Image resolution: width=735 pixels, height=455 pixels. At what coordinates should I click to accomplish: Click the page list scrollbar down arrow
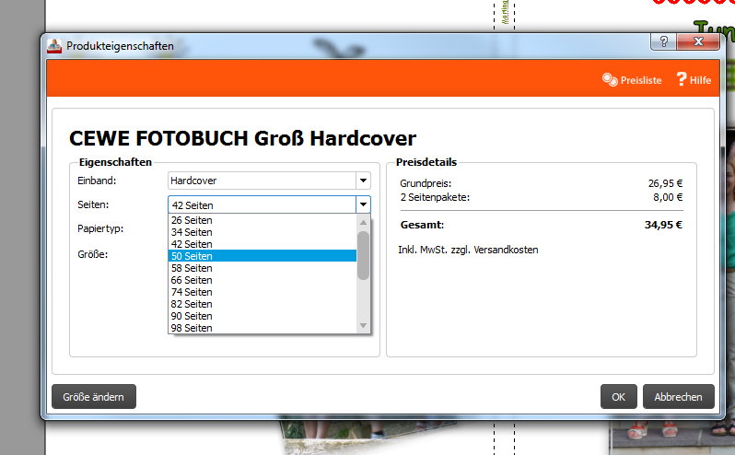(x=363, y=326)
